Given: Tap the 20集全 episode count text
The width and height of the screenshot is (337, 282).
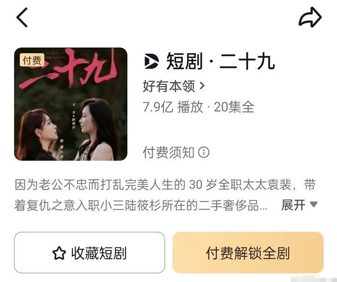Looking at the screenshot, I should (234, 107).
